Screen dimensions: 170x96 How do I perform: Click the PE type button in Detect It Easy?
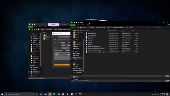click(x=63, y=43)
